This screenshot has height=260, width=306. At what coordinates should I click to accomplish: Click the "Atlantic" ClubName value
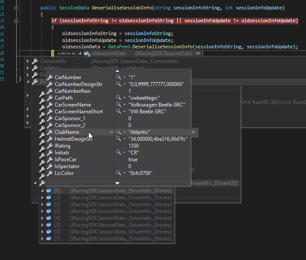click(139, 132)
